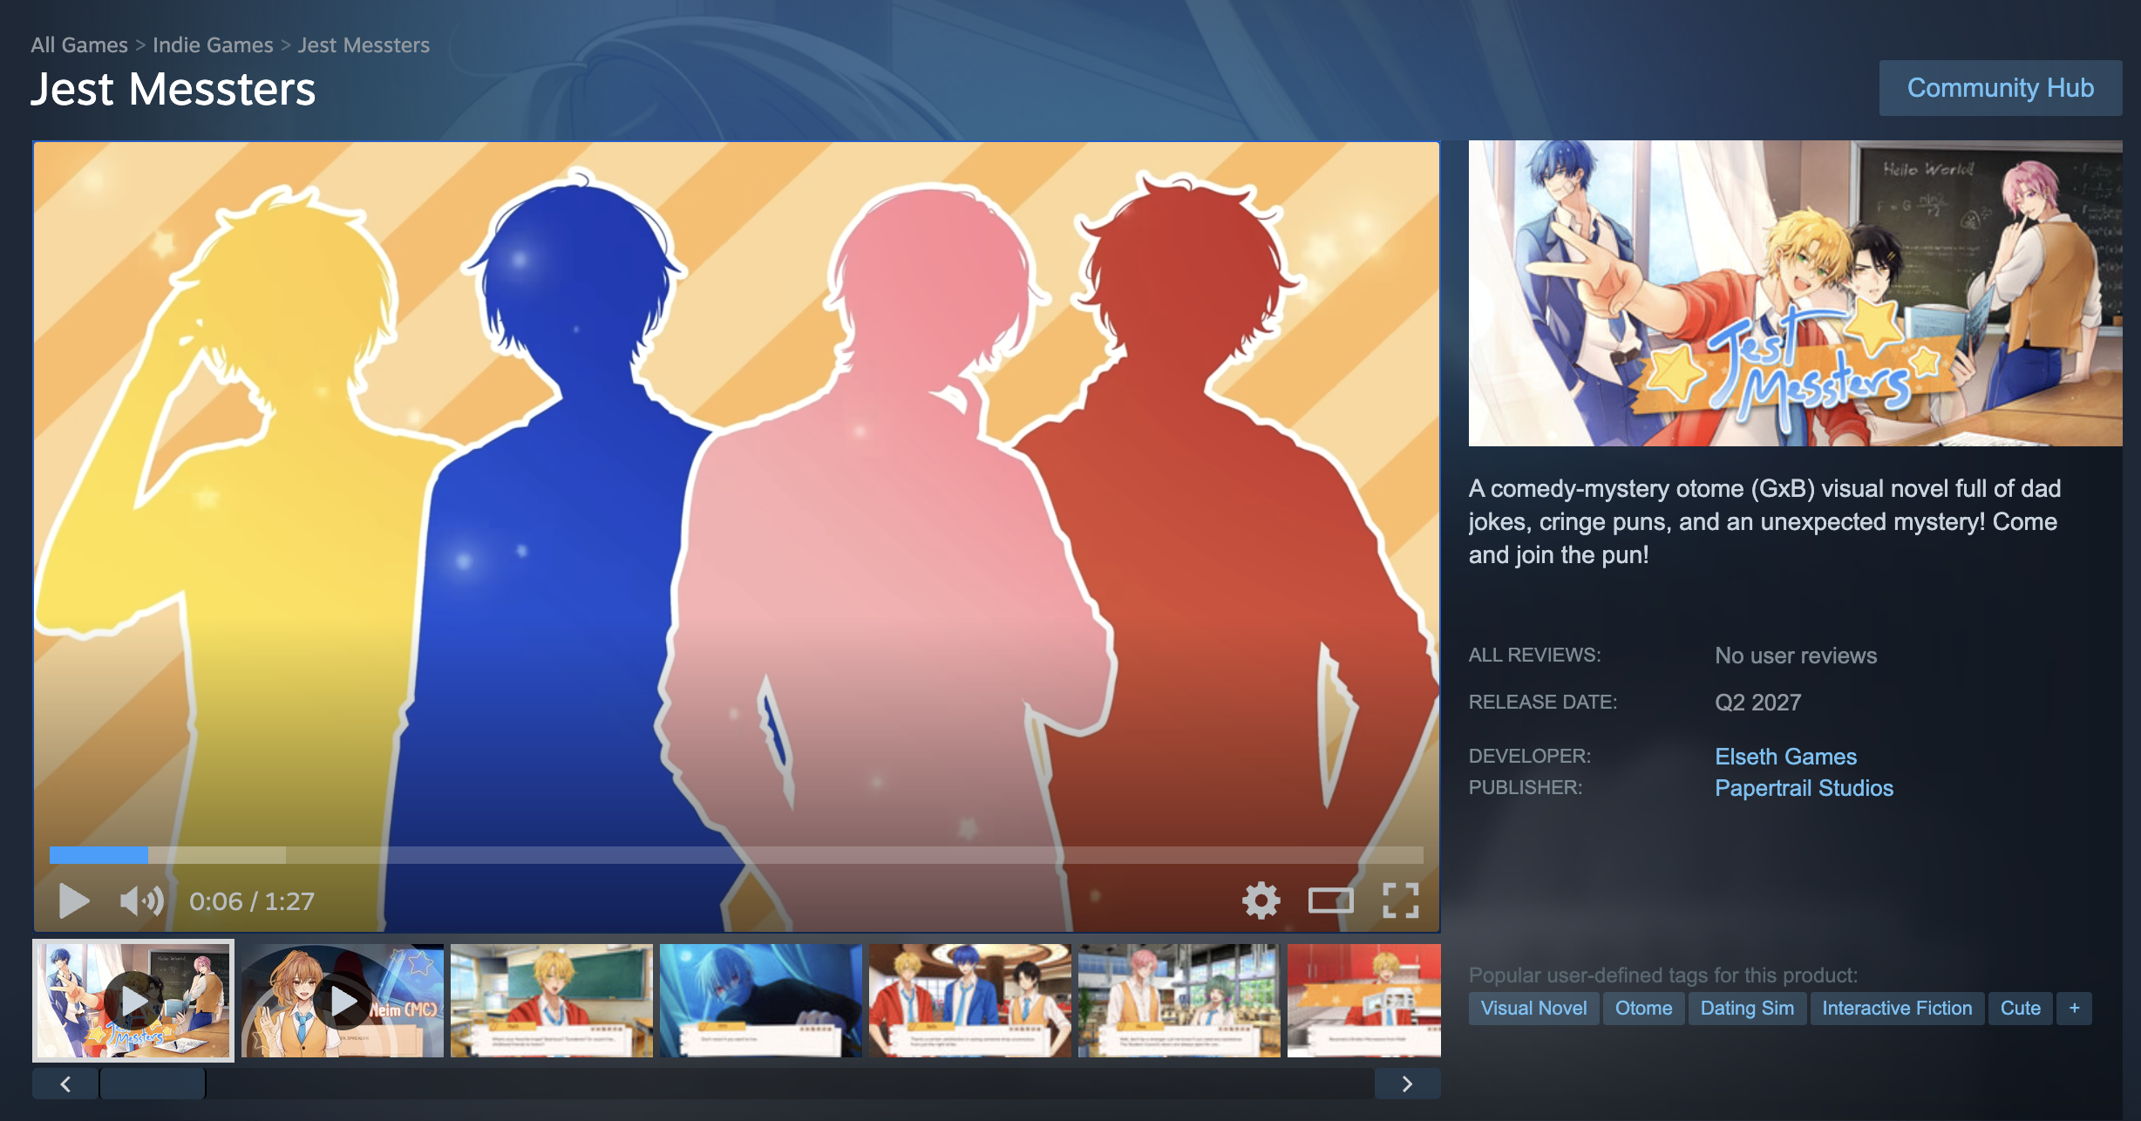Viewport: 2141px width, 1121px height.
Task: Enter fullscreen video mode
Action: 1400,900
